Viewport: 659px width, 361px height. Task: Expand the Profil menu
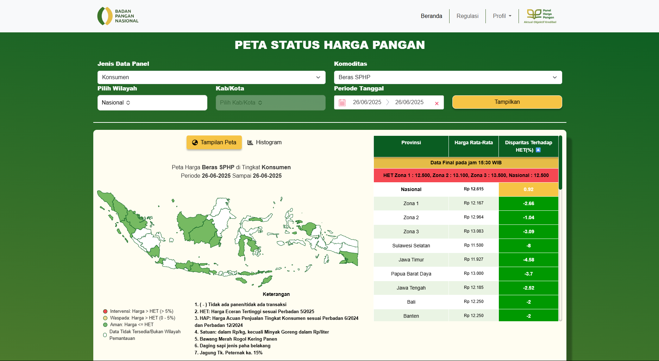click(502, 16)
